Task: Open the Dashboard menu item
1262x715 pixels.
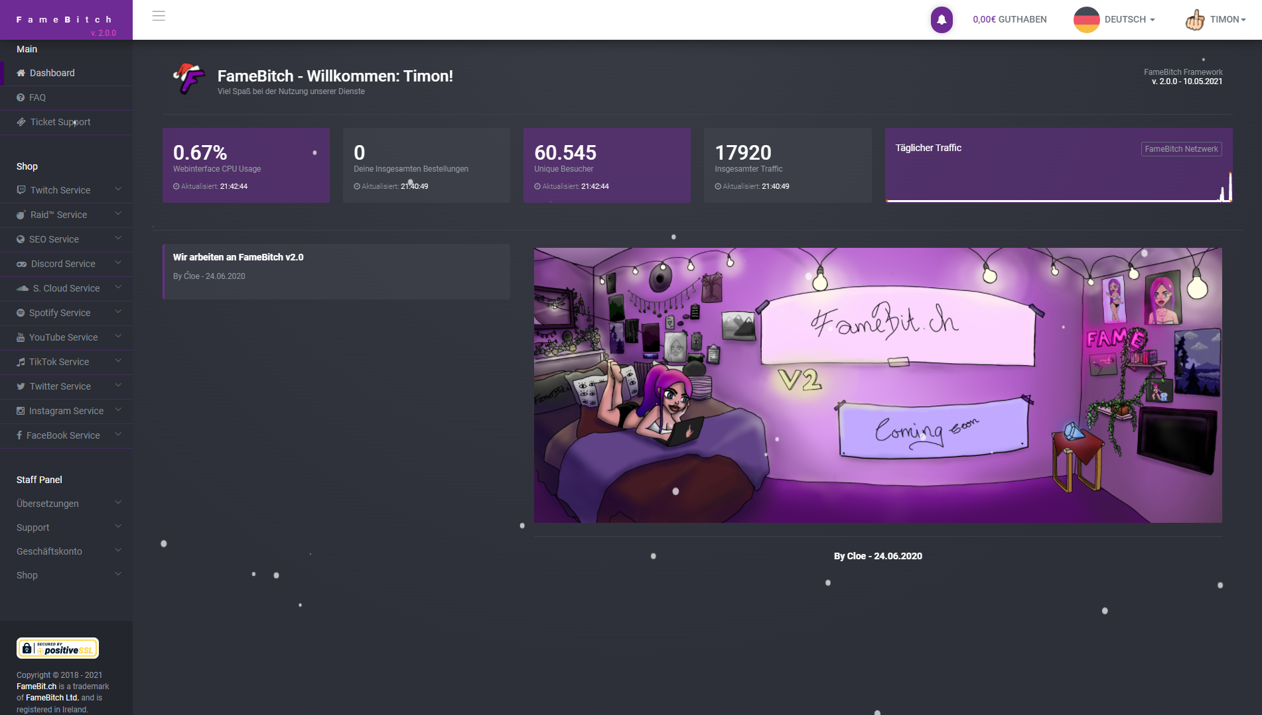Action: click(66, 73)
